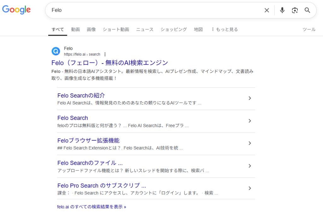
Task: Click chevron on Felo Search row
Action: click(250, 121)
